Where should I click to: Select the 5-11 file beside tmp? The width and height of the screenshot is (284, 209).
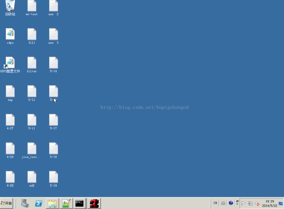tap(32, 93)
